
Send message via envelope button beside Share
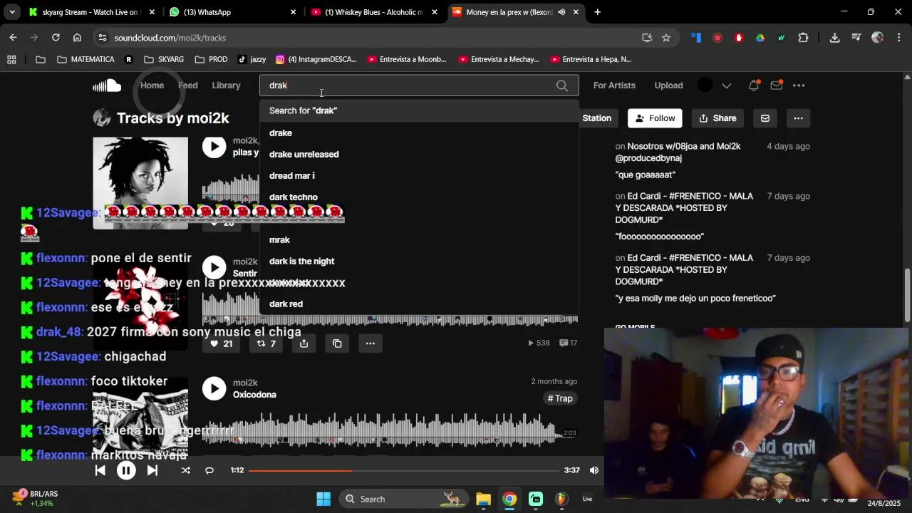point(765,118)
